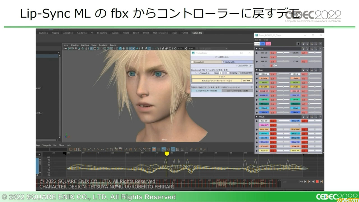Click the Step value field

point(221,73)
